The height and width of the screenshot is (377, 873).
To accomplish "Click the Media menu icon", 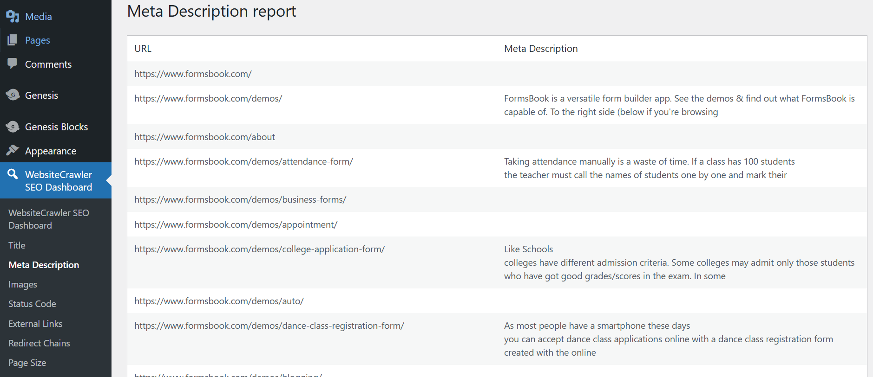I will tap(13, 17).
